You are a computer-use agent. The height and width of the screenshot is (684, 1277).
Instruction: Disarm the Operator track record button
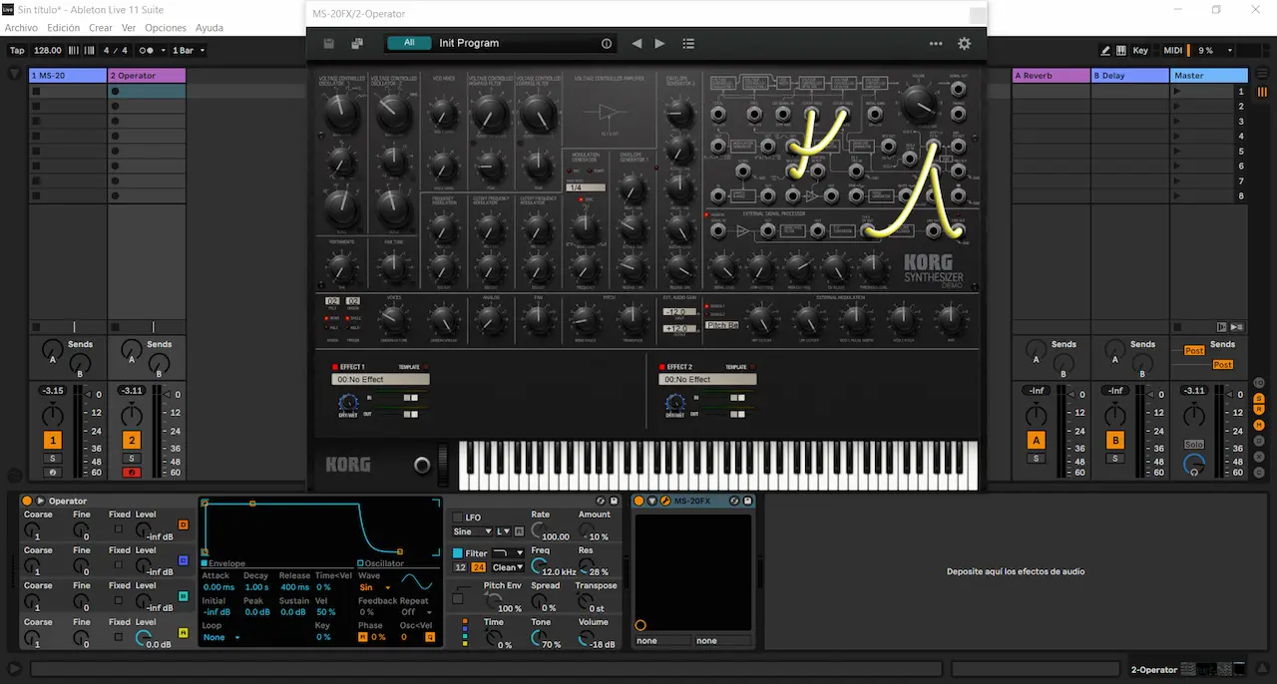131,473
